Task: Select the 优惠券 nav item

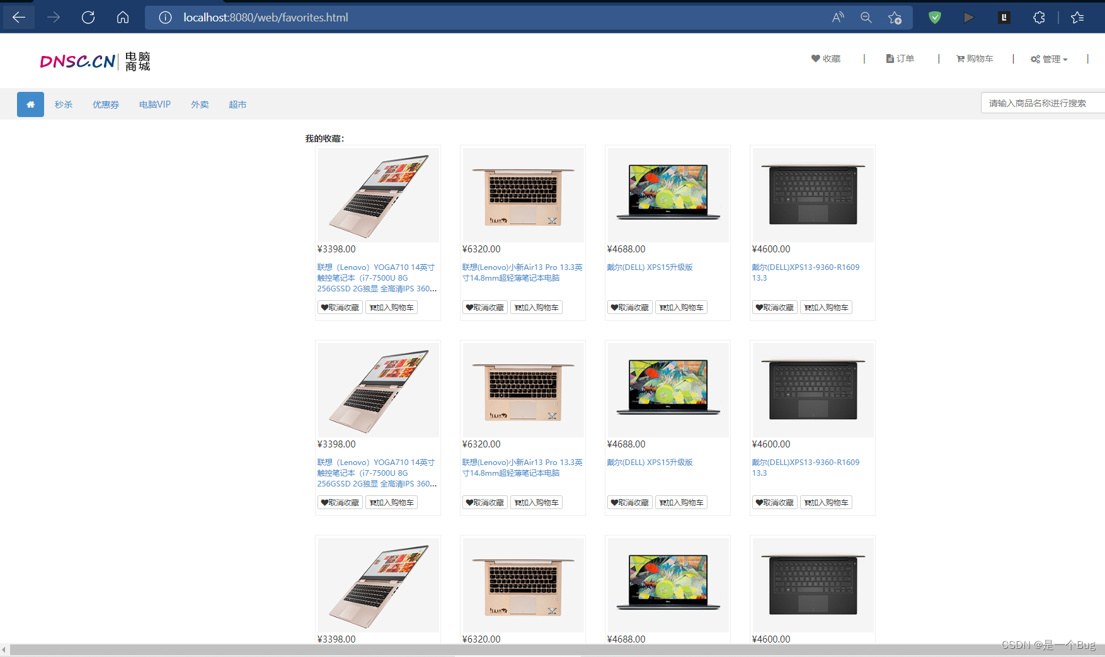Action: tap(106, 104)
